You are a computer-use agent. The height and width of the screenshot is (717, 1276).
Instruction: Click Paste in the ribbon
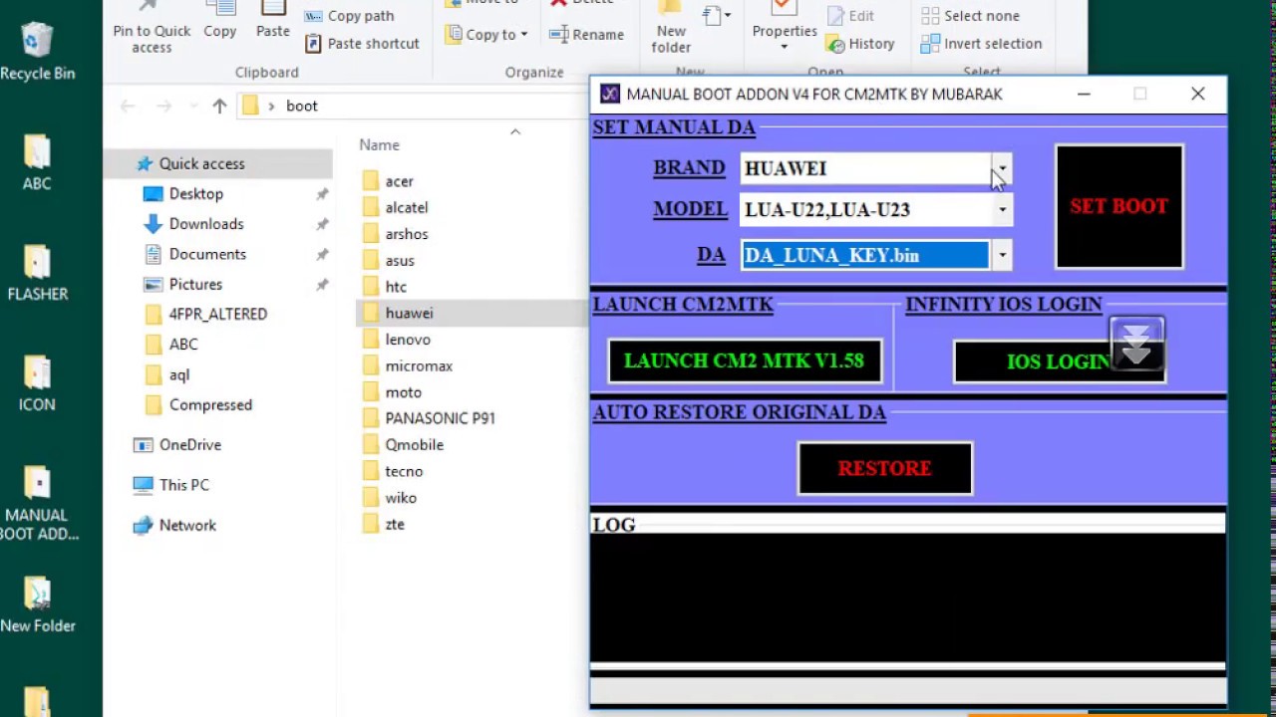point(273,20)
